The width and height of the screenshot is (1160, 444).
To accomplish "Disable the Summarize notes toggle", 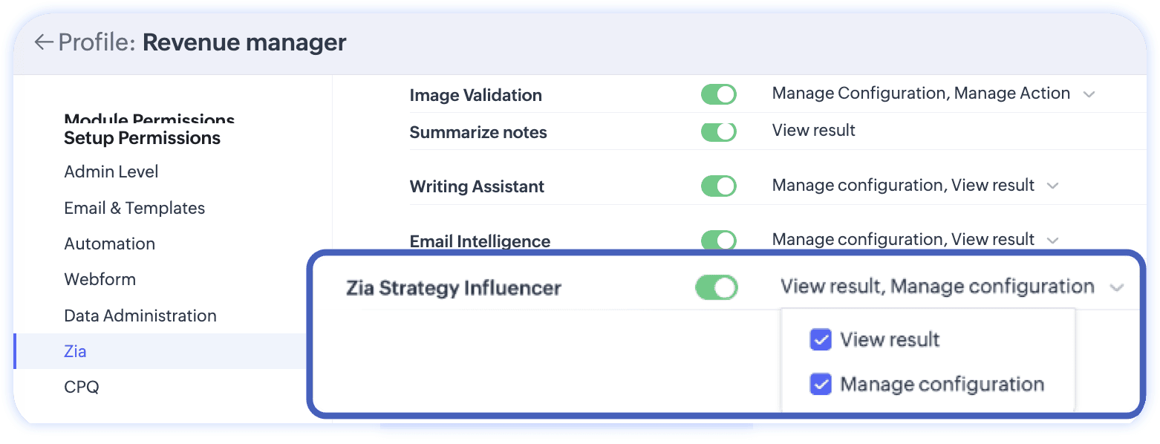I will tap(718, 132).
